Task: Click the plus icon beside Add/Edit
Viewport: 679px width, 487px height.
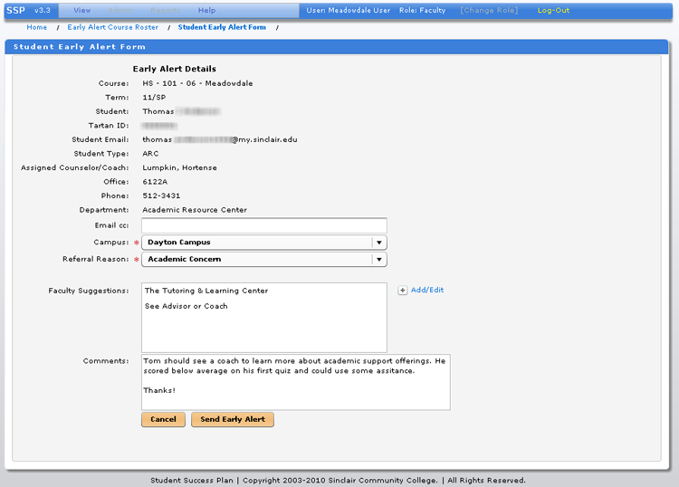Action: pos(403,291)
